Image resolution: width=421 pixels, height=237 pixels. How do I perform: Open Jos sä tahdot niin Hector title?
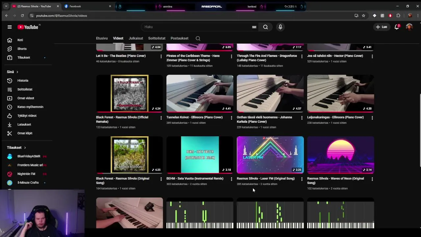point(335,56)
